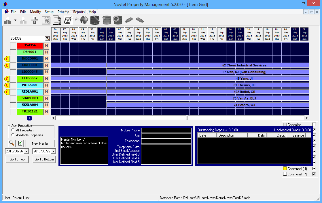Viewport: 322px width, 203px height.
Task: Click the greyed-out person icon in the toolbar
Action: (x=23, y=20)
